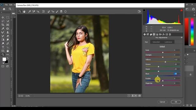
Task: Select Photoshop Crop tool
Action: pyautogui.click(x=3, y=25)
